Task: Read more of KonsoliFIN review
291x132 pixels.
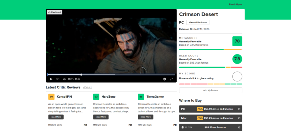Action: (x=56, y=117)
